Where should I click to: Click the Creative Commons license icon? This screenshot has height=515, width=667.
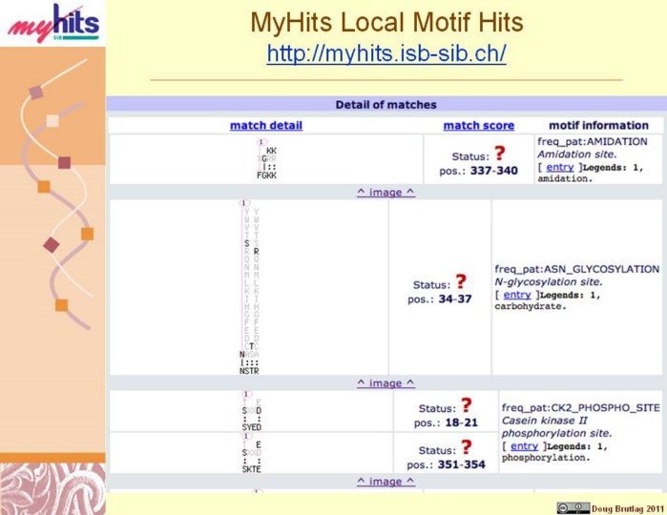click(x=573, y=507)
